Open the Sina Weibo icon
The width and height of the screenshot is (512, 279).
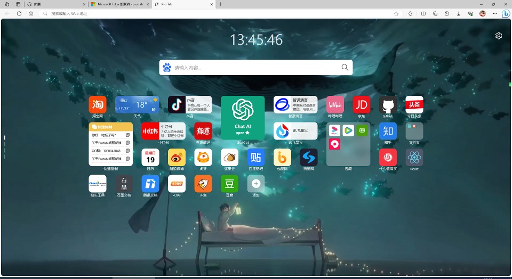(177, 158)
